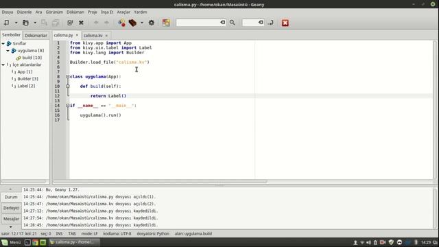Open the Durum message tab
This screenshot has height=247, width=439.
click(x=11, y=197)
